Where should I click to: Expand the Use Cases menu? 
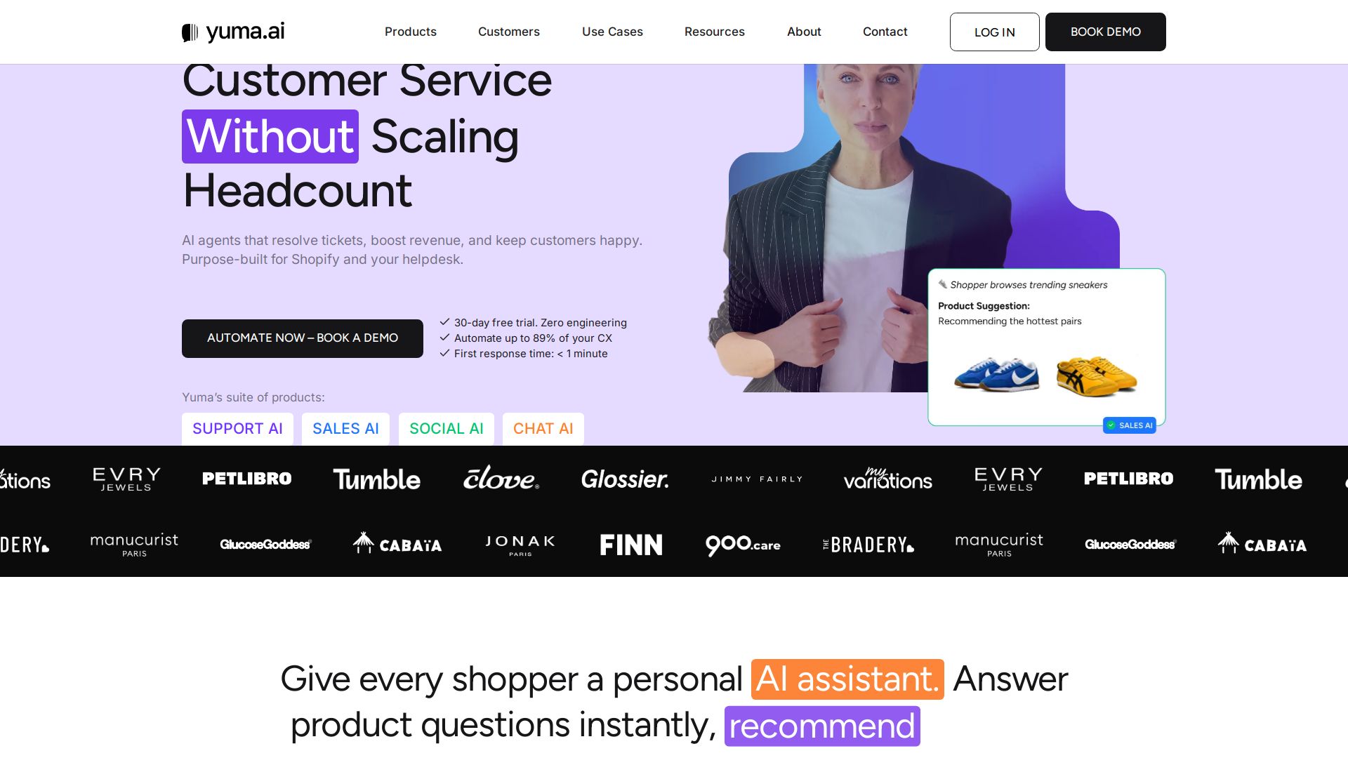[x=612, y=32]
